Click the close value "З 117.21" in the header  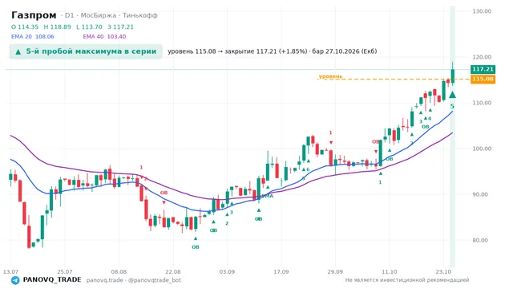coord(121,26)
